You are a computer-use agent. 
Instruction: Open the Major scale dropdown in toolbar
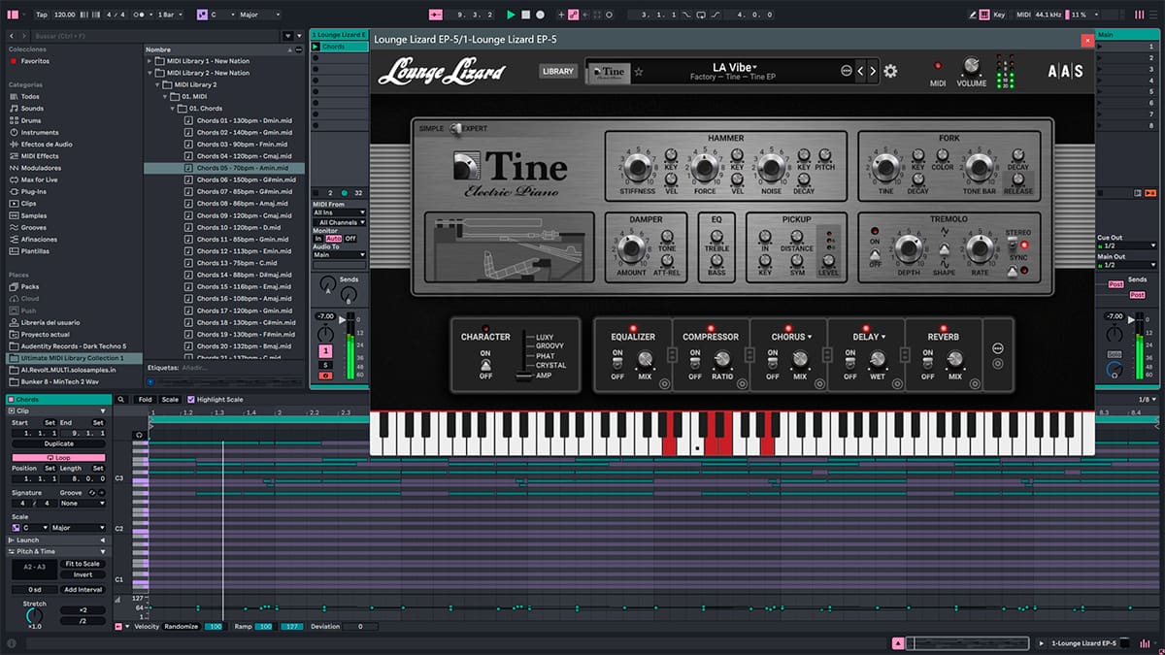click(258, 15)
